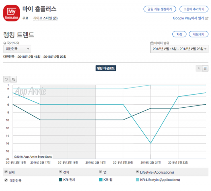Viewport: 211px width, 191px height.
Task: Click the magnifier zoom icon
Action: click(x=14, y=79)
